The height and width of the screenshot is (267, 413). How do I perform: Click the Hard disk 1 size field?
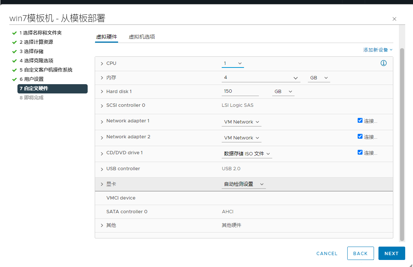point(240,91)
